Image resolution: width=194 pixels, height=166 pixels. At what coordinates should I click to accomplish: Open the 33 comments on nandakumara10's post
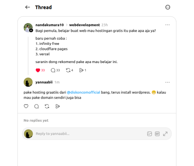pos(55,70)
